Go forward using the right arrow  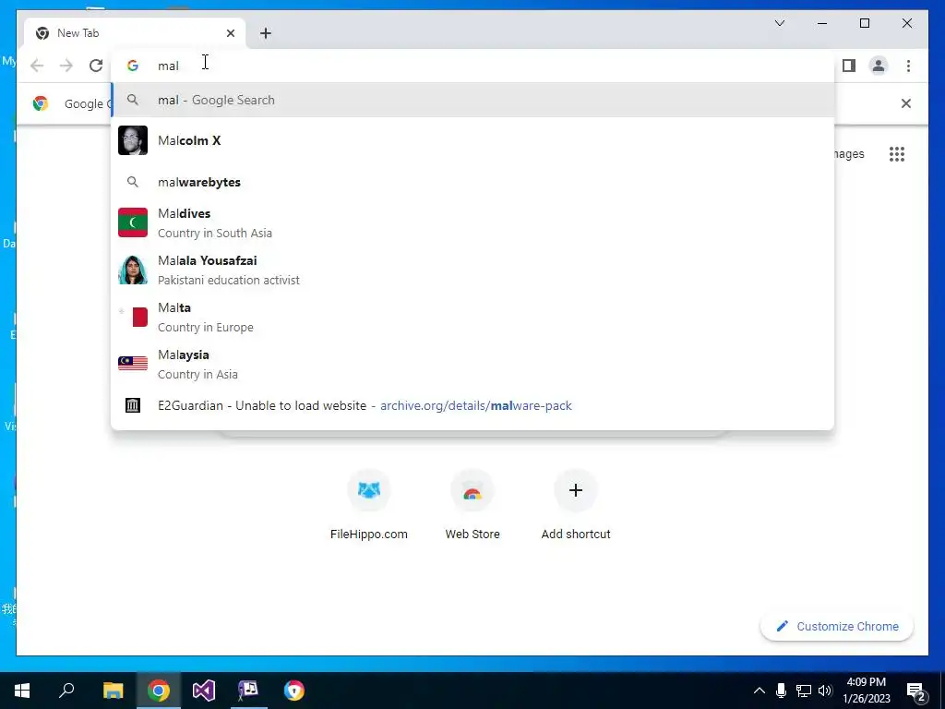click(x=66, y=66)
